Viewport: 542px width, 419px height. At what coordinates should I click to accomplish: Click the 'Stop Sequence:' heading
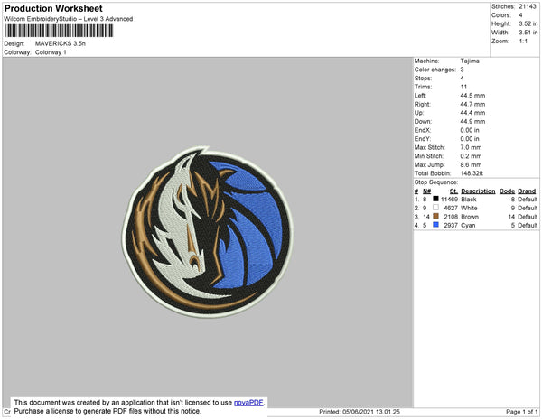point(436,182)
